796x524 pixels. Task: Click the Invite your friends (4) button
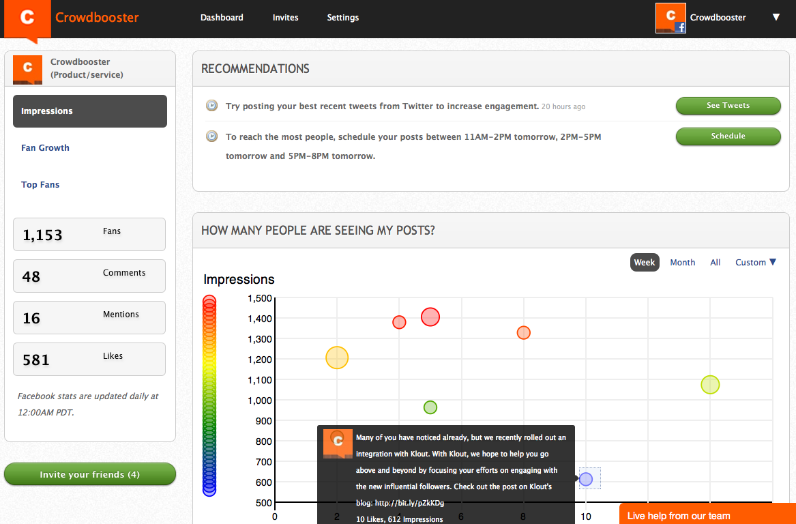[90, 474]
